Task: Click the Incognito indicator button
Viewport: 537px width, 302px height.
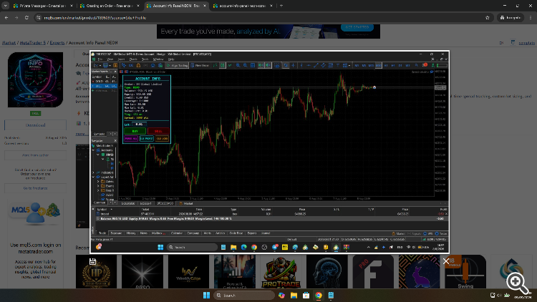Action: click(x=511, y=17)
